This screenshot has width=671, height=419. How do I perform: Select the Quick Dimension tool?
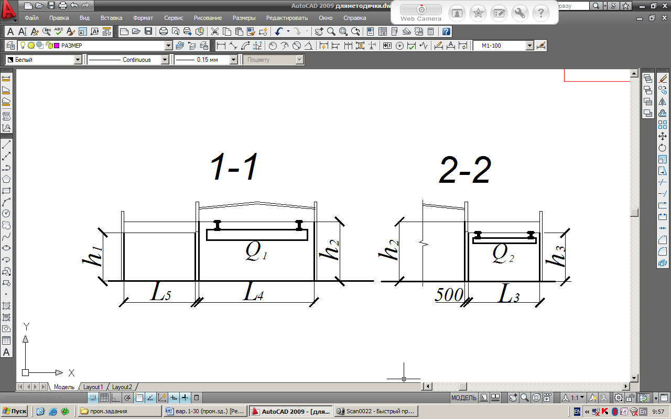[x=324, y=46]
